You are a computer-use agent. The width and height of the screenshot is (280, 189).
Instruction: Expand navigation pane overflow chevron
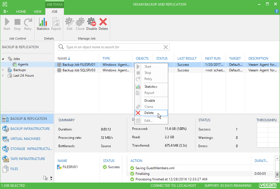click(x=51, y=178)
